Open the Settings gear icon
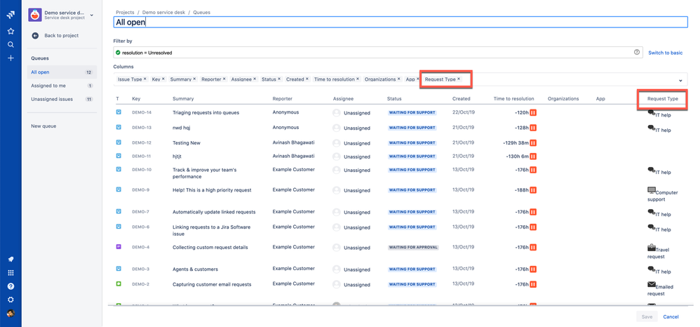Image resolution: width=700 pixels, height=327 pixels. point(11,300)
